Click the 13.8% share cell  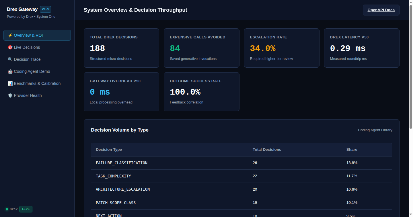point(352,163)
